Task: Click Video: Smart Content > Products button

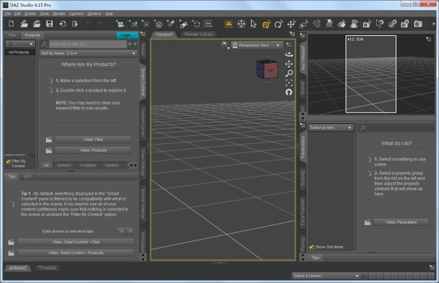Action: pos(76,253)
